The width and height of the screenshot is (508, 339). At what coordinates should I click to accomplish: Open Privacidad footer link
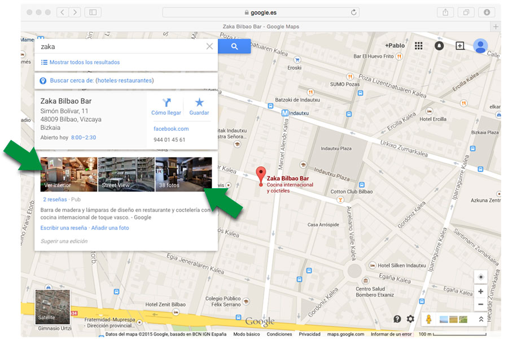[x=309, y=334]
